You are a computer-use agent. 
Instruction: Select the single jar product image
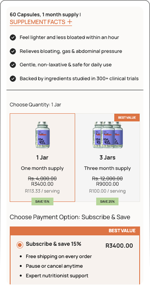(43, 135)
